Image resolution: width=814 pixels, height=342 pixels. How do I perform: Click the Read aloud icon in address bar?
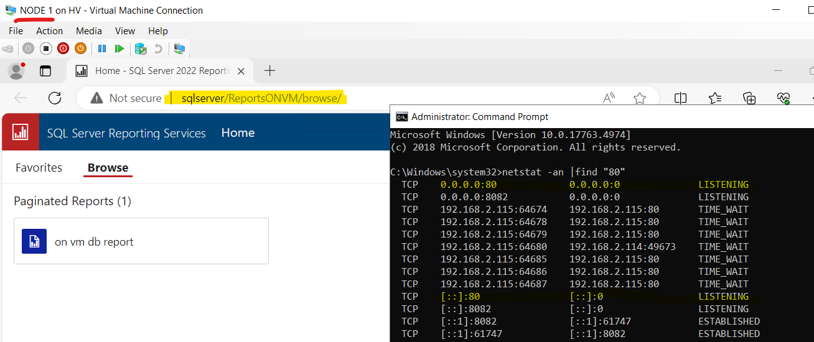[609, 98]
